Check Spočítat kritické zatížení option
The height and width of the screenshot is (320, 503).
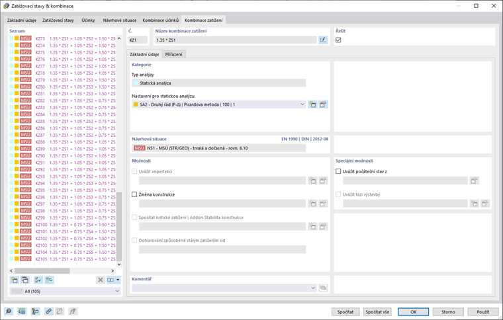(134, 218)
